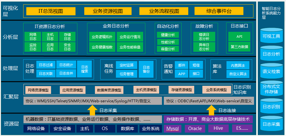Select the 主机资源模型 box
The image size is (286, 136).
pos(146,90)
